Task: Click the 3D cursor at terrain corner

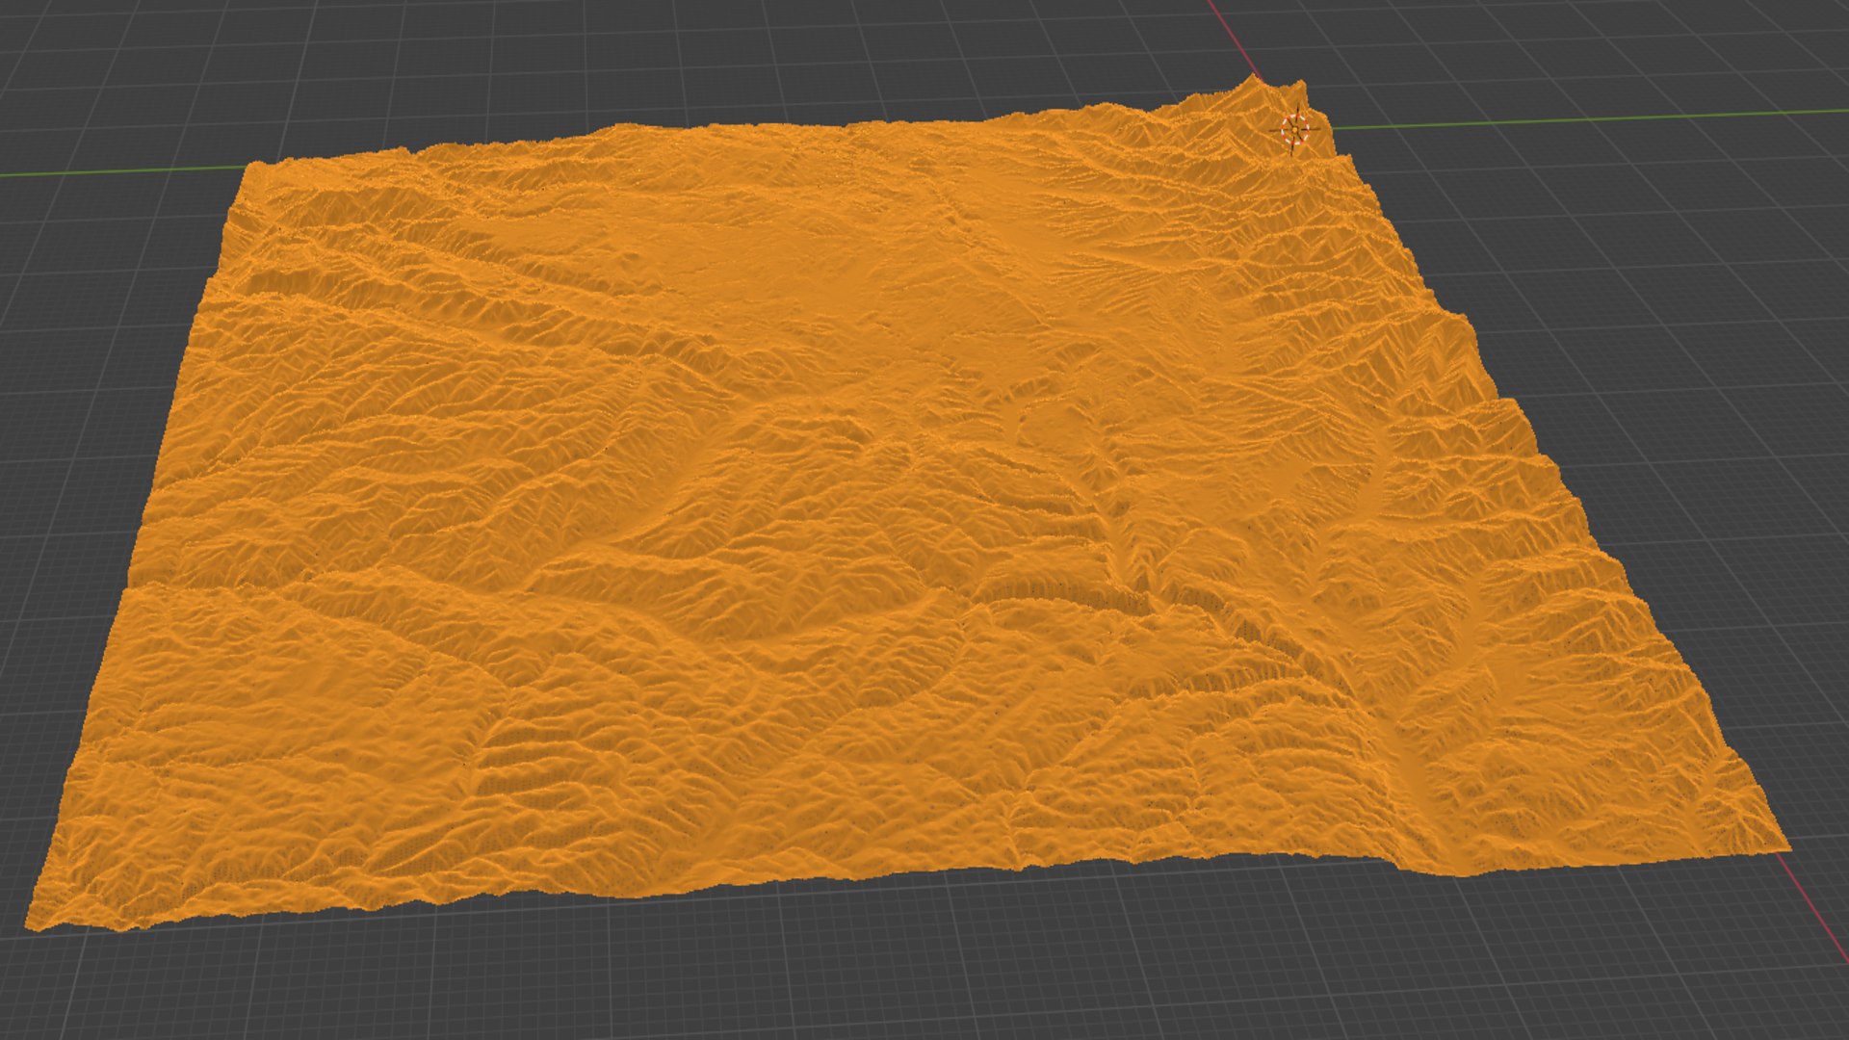Action: [x=1296, y=128]
